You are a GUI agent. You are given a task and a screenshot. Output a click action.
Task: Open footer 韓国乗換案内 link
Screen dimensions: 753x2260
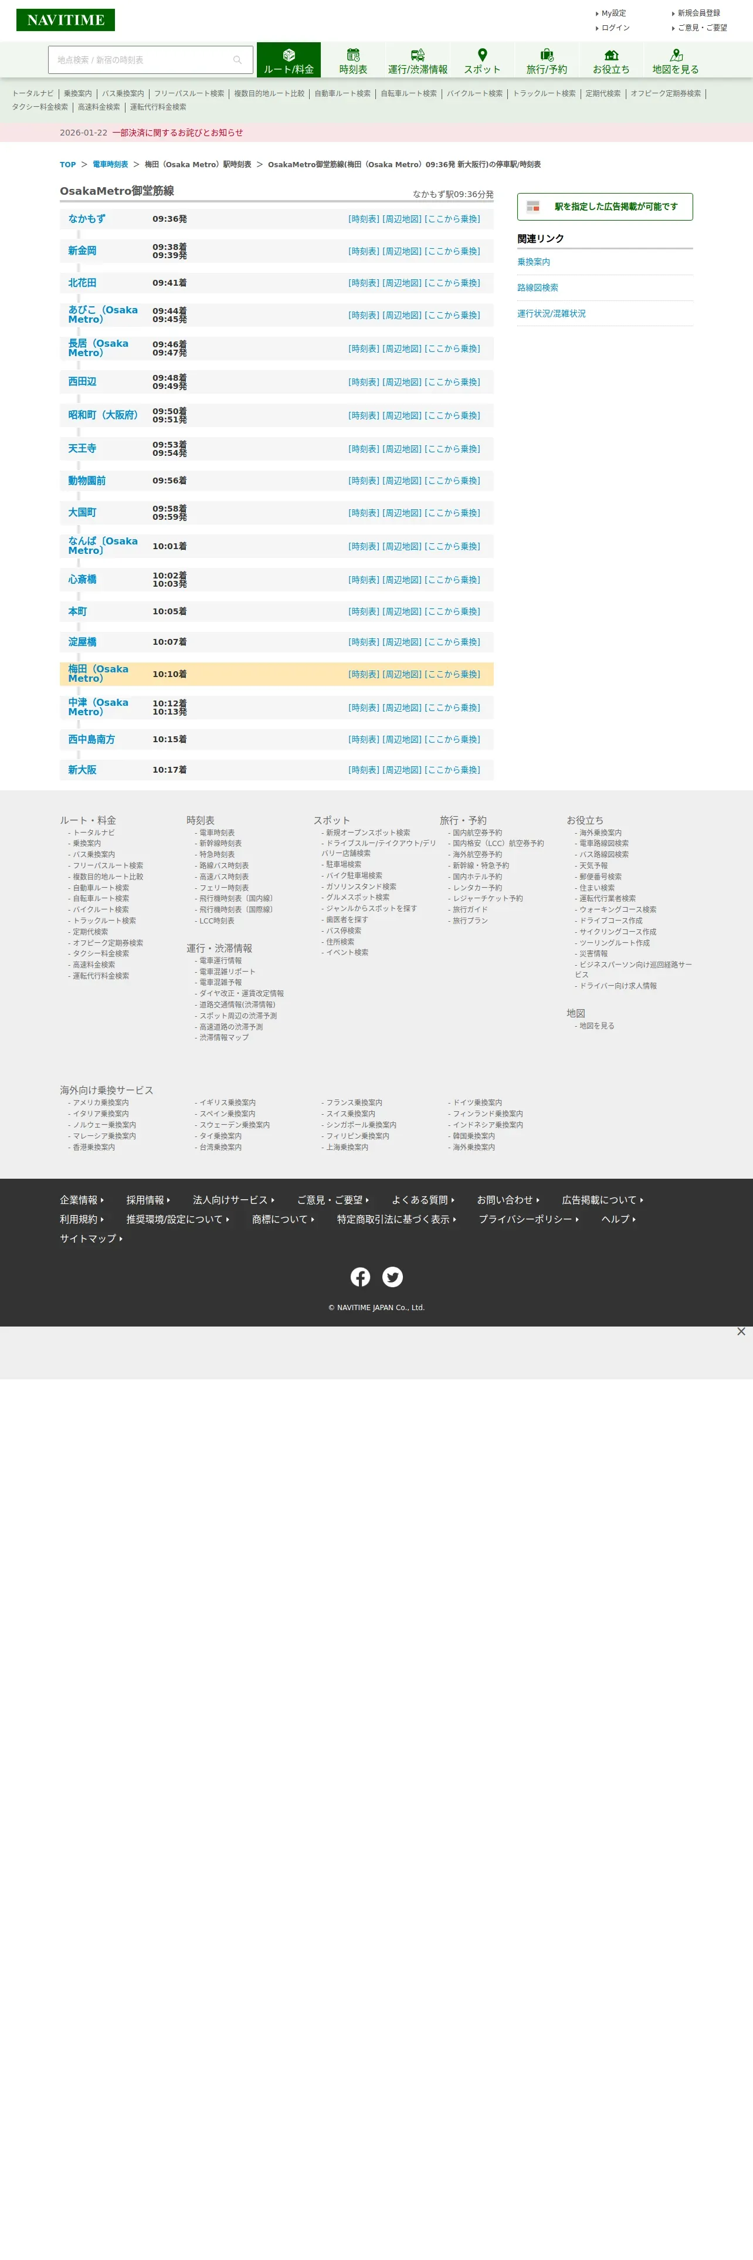(x=473, y=1136)
